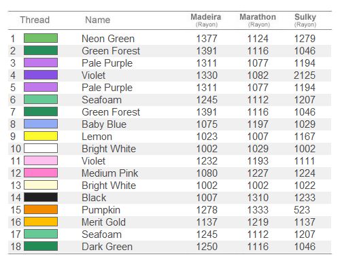Click Sulky code 2125 in Violet row
The image size is (340, 261).
click(x=305, y=75)
